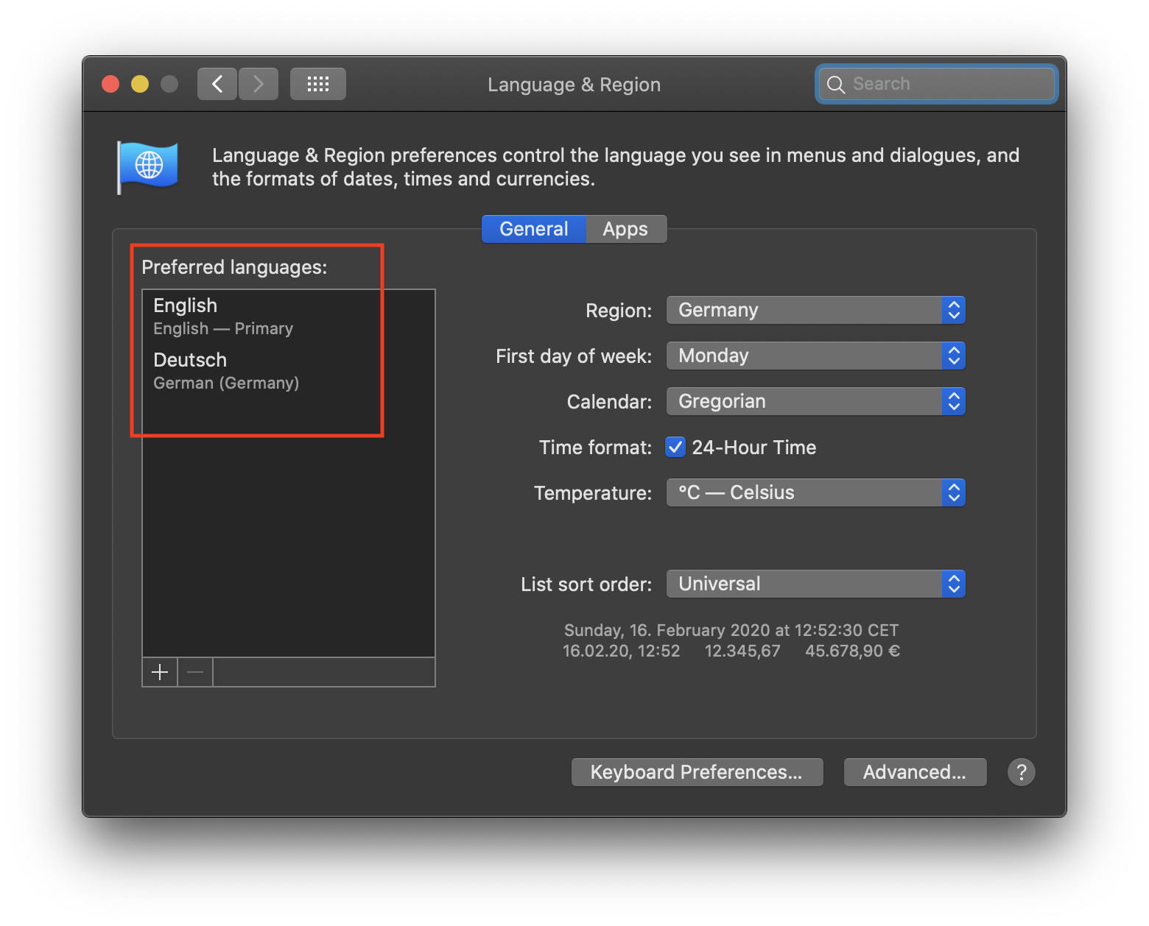Click the Keyboard Preferences button
The width and height of the screenshot is (1149, 926).
pos(697,772)
